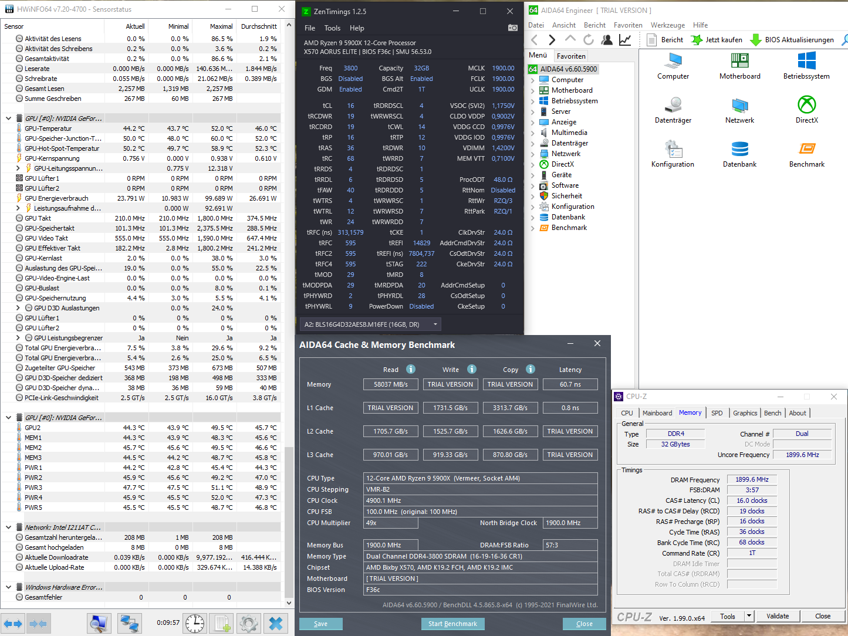Click AIDA64 back navigation arrow
This screenshot has height=636, width=848.
534,40
